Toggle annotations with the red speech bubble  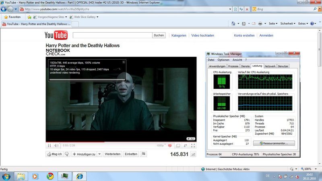[x=170, y=146]
